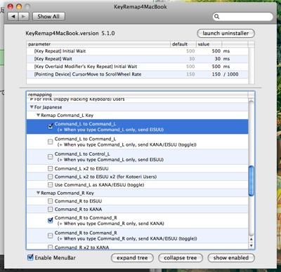281x272 pixels.
Task: Edit the 30 value for Key Repeat Wait
Action: click(218, 59)
